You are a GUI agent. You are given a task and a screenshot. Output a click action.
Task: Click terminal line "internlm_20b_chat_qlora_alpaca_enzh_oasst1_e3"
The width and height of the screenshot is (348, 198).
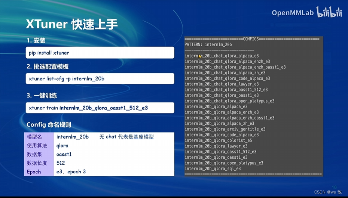235,67
